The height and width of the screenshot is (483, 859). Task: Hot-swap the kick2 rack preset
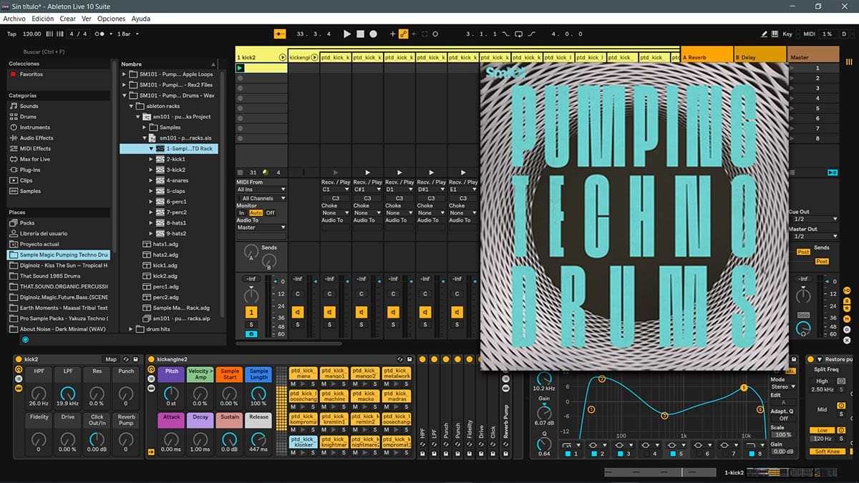(x=126, y=359)
